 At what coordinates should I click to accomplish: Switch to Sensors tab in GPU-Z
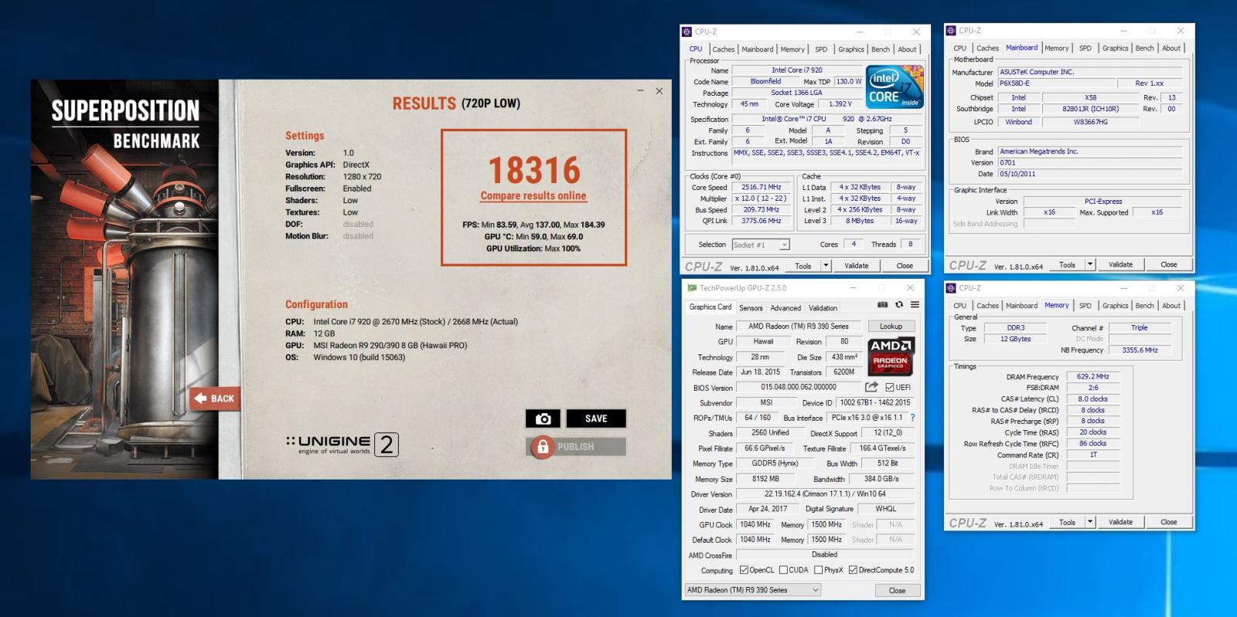751,307
